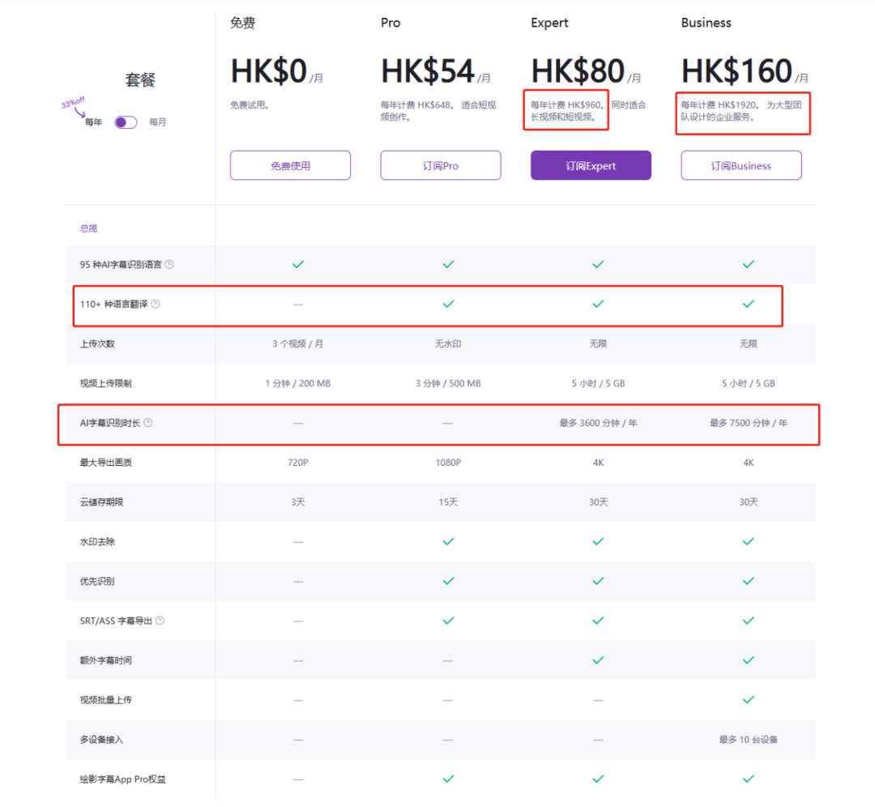Click the Expert plan name heading

pyautogui.click(x=549, y=23)
